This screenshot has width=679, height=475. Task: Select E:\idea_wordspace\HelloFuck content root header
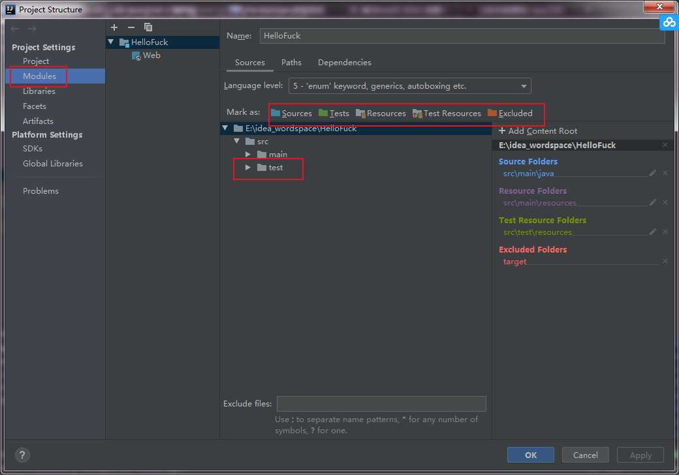pos(558,145)
